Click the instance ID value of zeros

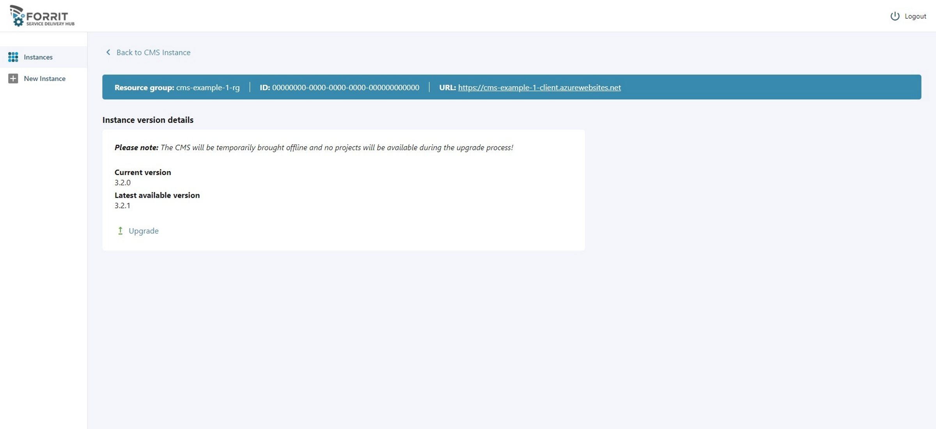pyautogui.click(x=346, y=87)
